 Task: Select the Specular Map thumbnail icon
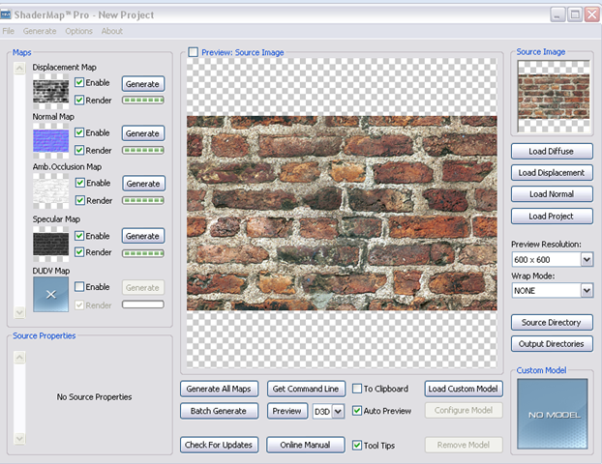click(x=50, y=243)
